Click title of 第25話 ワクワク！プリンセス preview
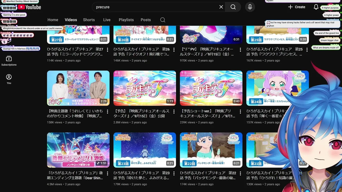This screenshot has height=192, width=342. (x=274, y=52)
